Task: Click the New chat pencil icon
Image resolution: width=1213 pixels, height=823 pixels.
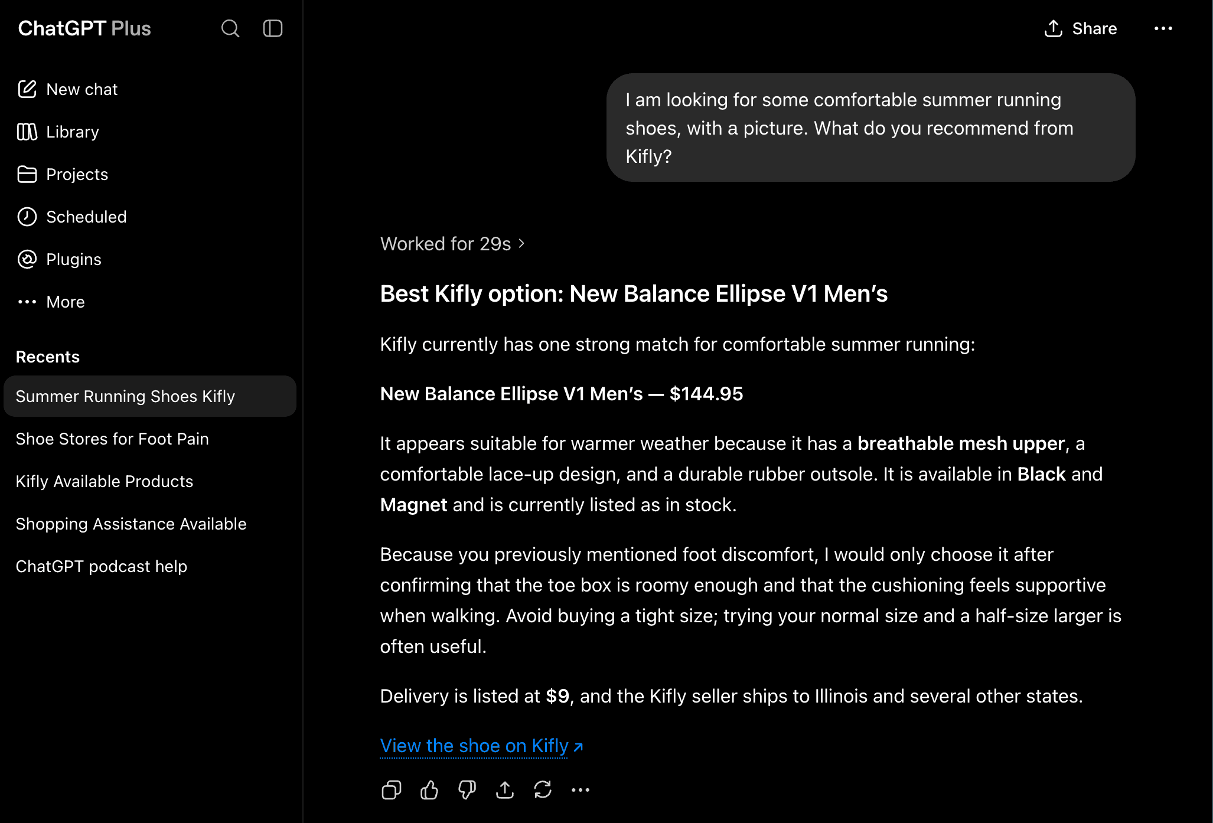Action: 27,89
